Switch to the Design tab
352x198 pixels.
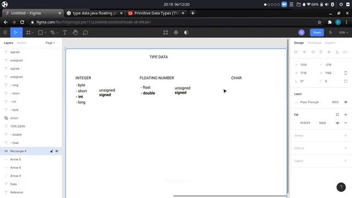tap(299, 43)
